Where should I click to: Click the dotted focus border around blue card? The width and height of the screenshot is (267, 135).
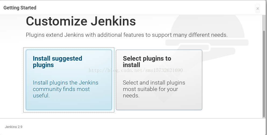[69, 48]
